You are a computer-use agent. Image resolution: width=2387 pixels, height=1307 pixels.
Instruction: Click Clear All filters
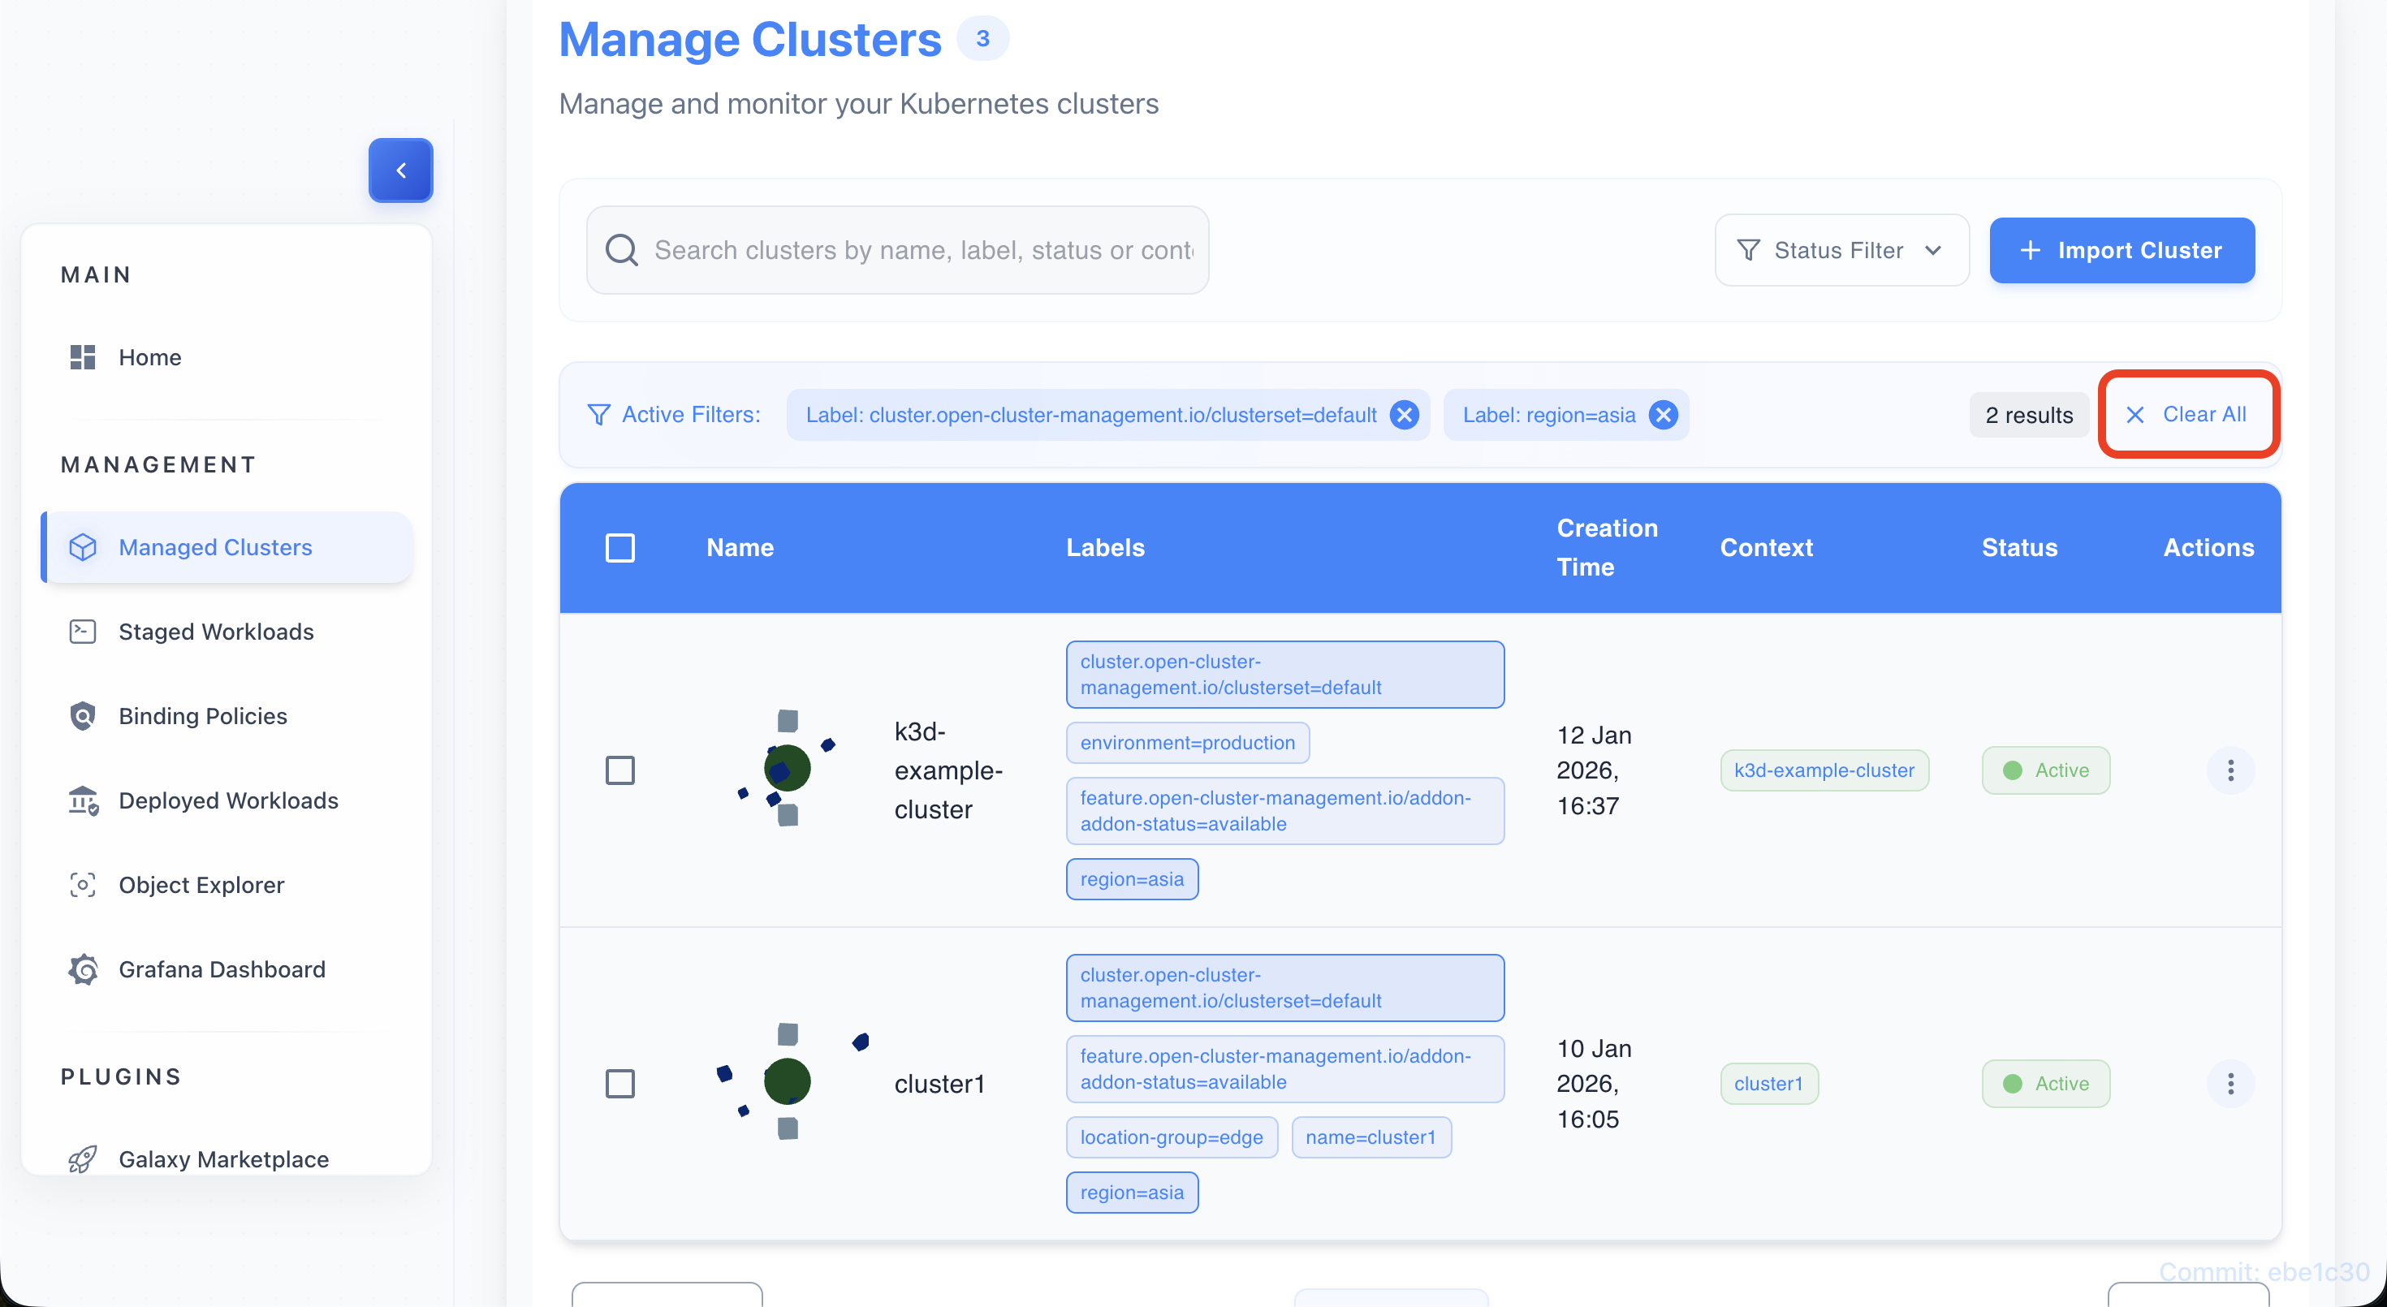pos(2186,414)
